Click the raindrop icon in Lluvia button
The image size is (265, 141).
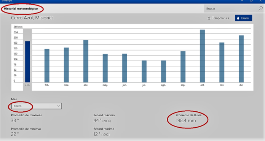tap(238, 18)
